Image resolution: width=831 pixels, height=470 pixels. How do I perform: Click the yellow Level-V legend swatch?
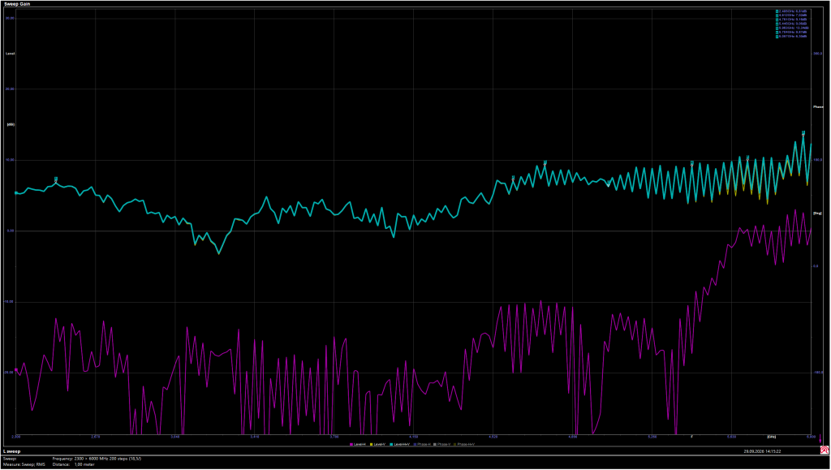(371, 444)
